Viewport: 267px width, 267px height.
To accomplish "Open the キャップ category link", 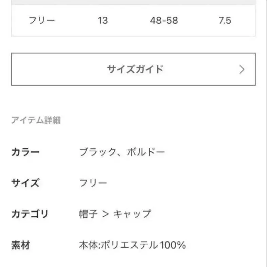I will (x=132, y=214).
